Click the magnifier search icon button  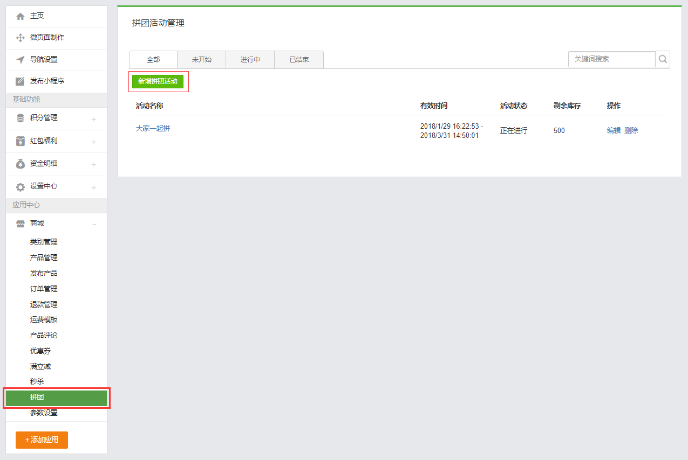point(663,59)
